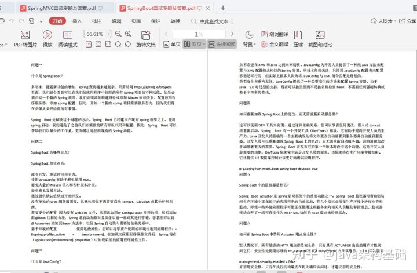Click the page number input box

[199, 34]
